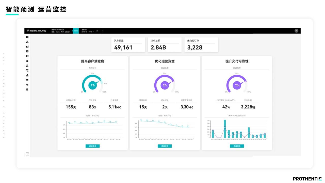This screenshot has width=325, height=183.
Task: Collapse the left sidebar with the arrow toggle
Action: (x=27, y=154)
